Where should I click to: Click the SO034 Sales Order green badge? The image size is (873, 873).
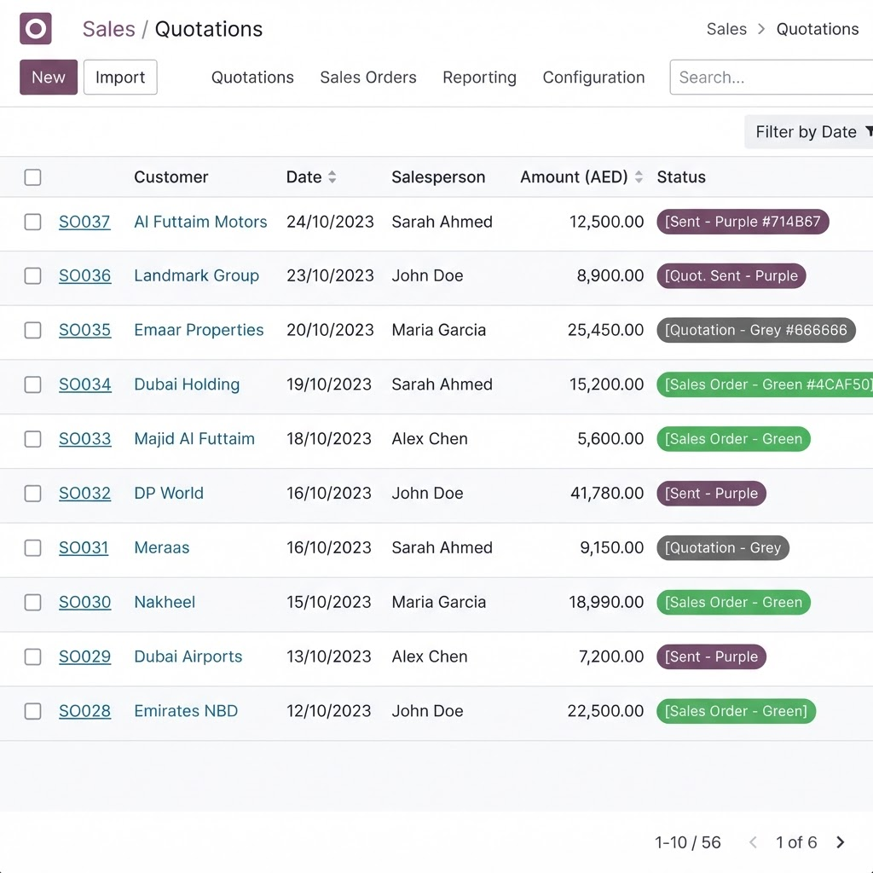pyautogui.click(x=765, y=384)
